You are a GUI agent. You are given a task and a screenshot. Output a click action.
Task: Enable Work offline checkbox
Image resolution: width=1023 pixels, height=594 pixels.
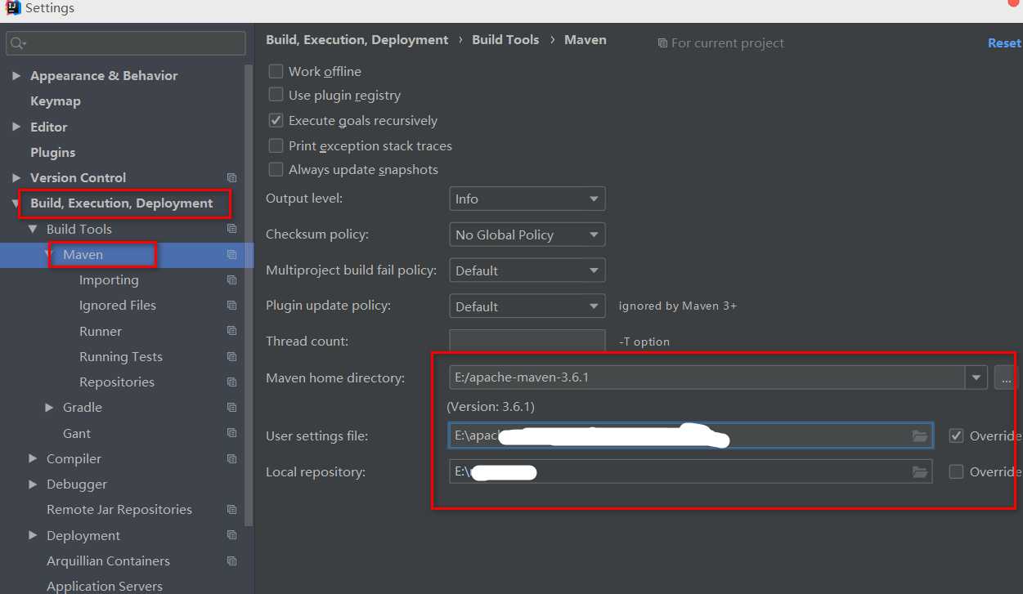[x=276, y=71]
